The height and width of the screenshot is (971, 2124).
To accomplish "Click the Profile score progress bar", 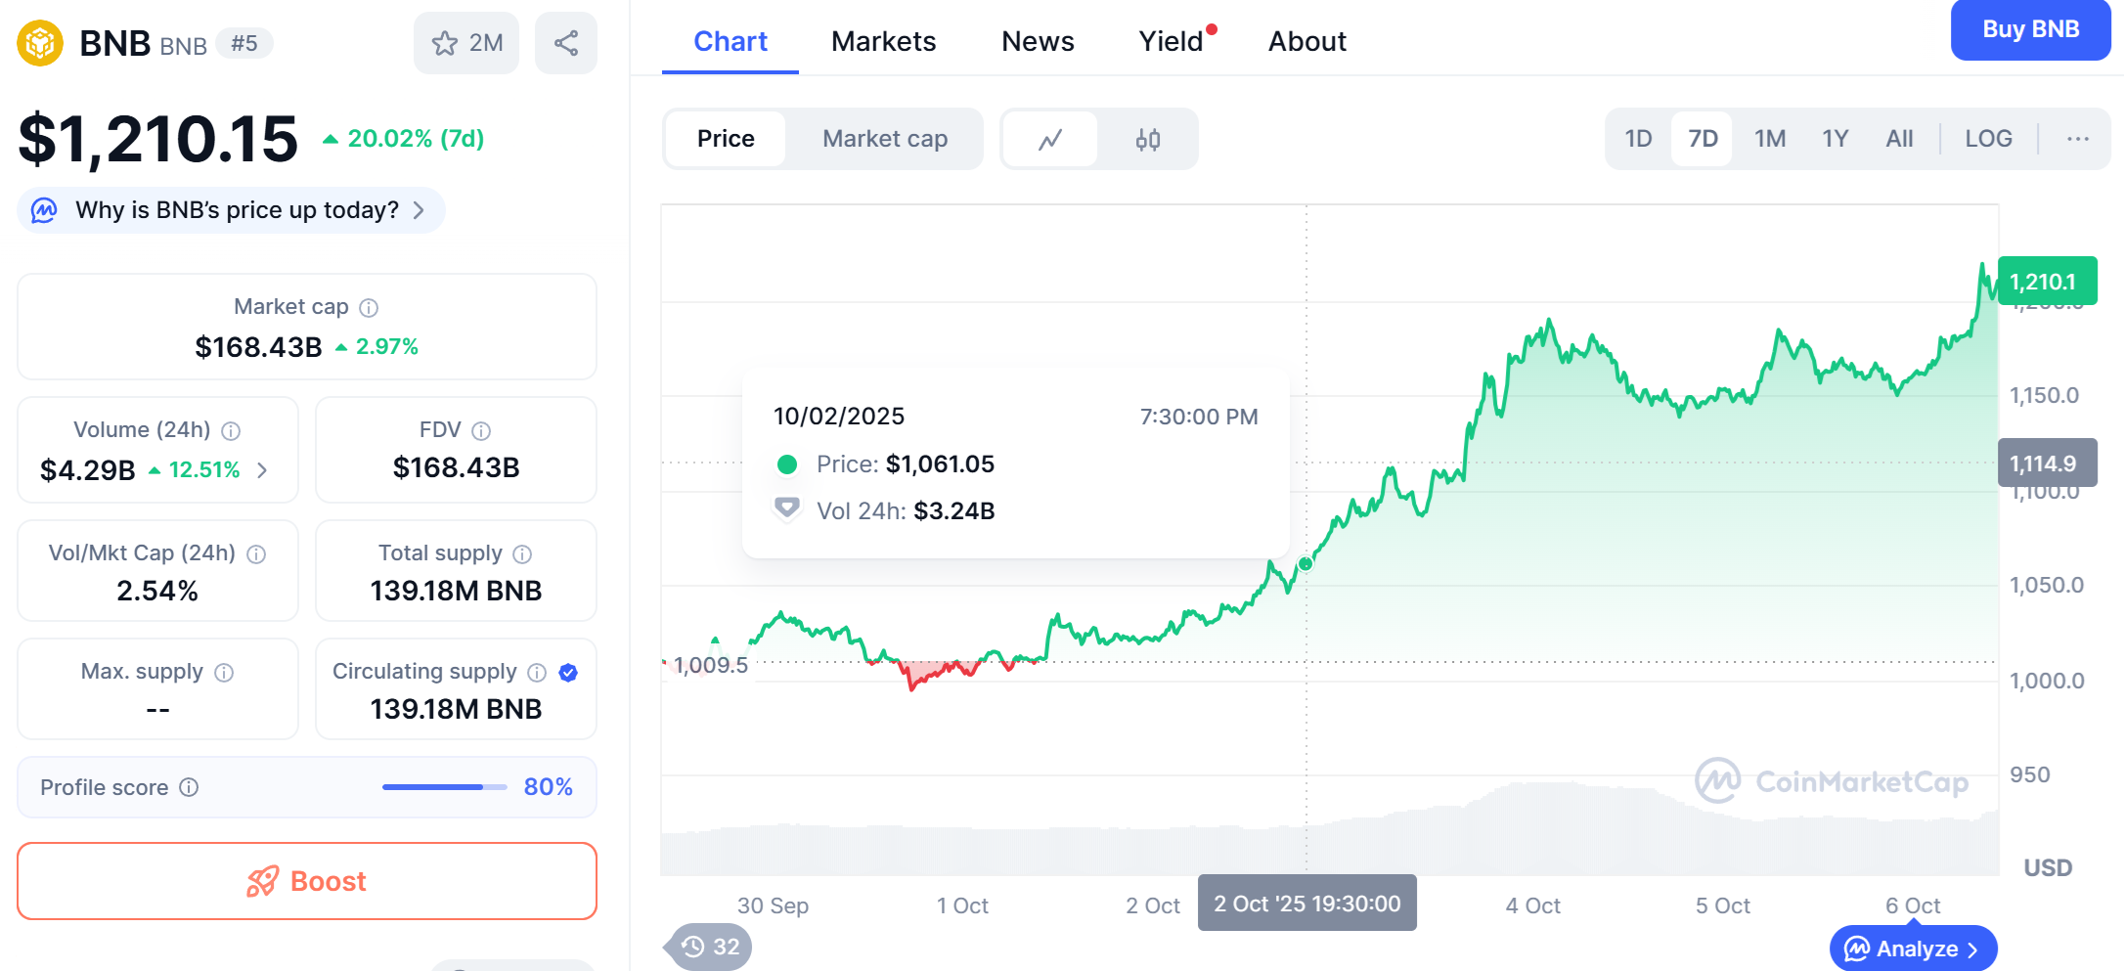I will click(x=444, y=787).
